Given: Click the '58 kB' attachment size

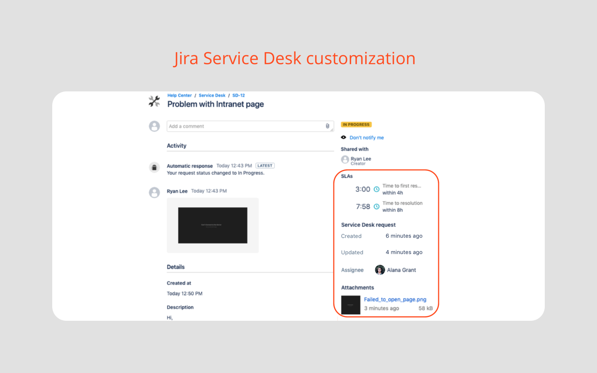Looking at the screenshot, I should (x=425, y=308).
